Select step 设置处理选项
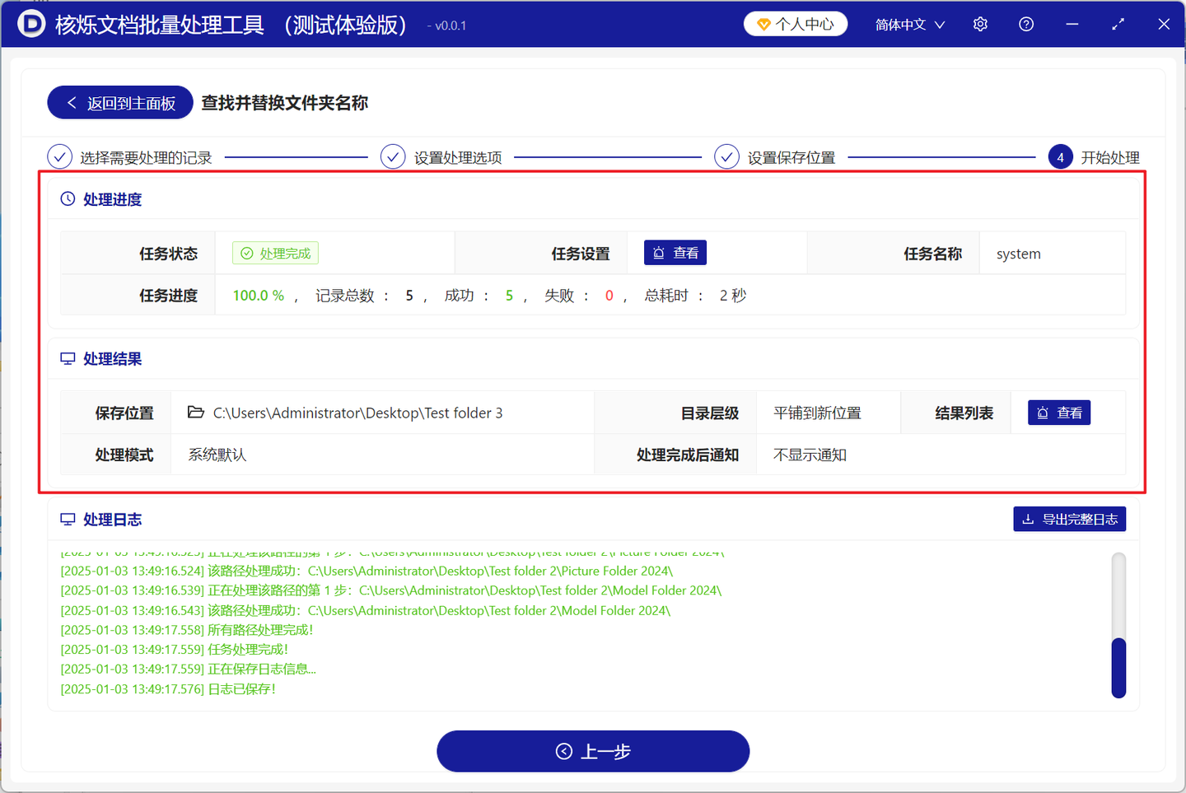The height and width of the screenshot is (793, 1186). (441, 157)
